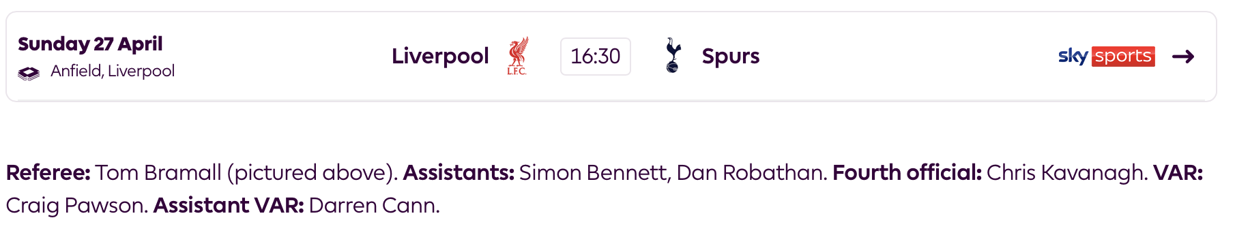Click the bold Referee: label
The width and height of the screenshot is (1235, 248).
48,172
